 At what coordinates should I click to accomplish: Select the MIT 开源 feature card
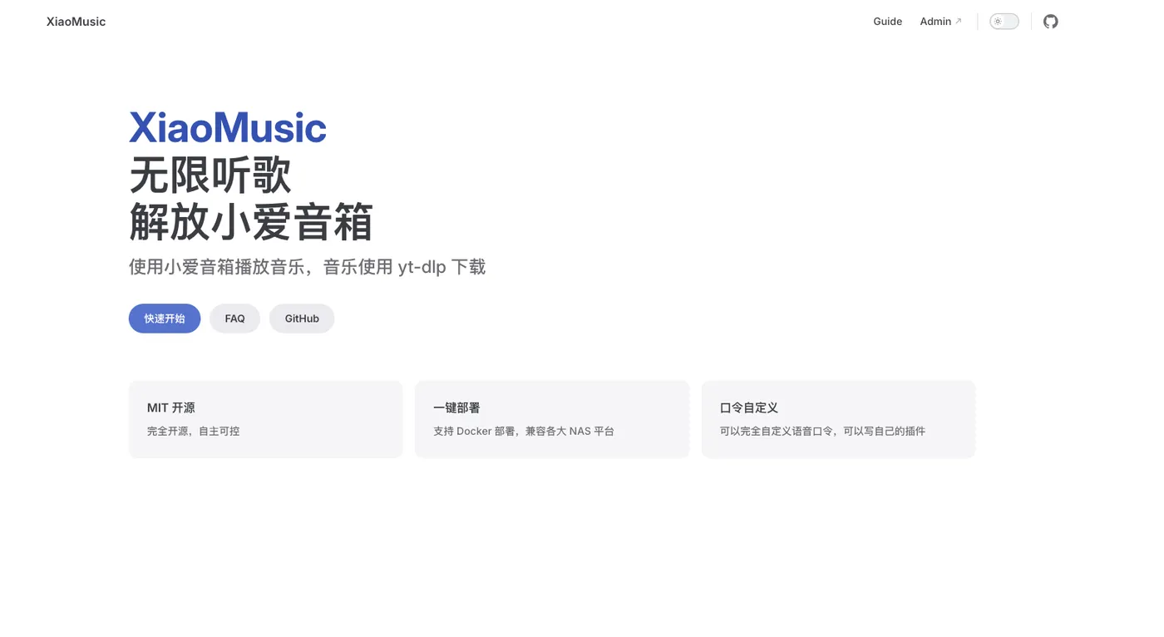pyautogui.click(x=265, y=419)
